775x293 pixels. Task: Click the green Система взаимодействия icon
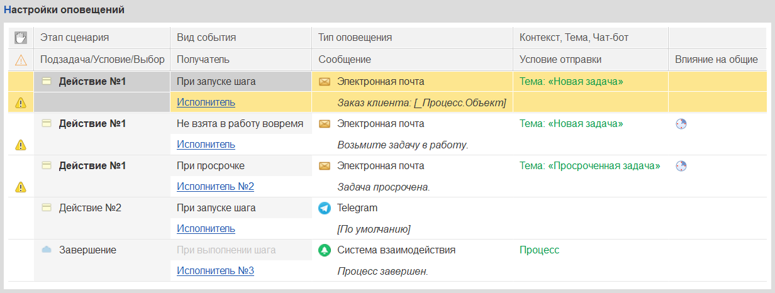coord(325,250)
